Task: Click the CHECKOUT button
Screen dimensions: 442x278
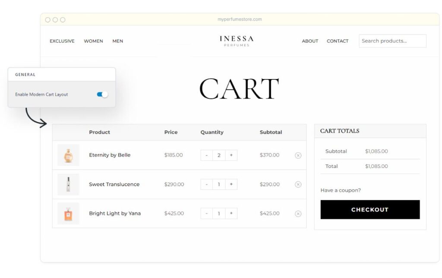Action: 369,209
